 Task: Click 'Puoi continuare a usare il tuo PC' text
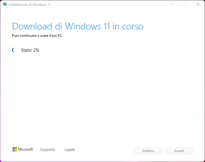[x=37, y=36]
